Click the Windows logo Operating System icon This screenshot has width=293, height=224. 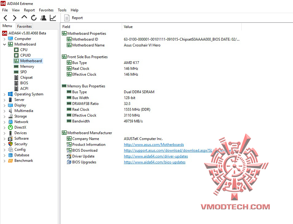click(10, 94)
